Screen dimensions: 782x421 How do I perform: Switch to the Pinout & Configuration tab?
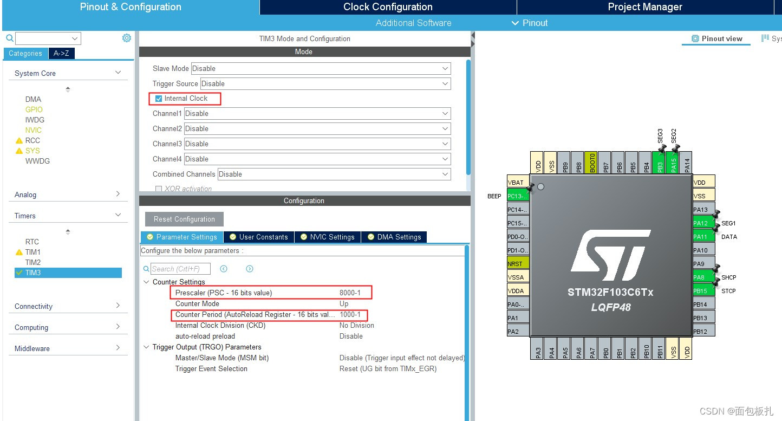tap(131, 7)
